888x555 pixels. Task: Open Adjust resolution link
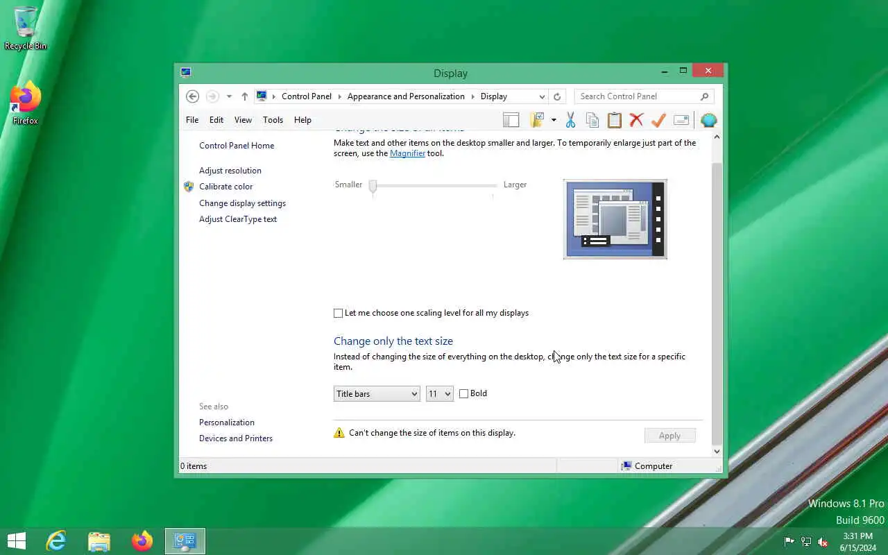230,171
